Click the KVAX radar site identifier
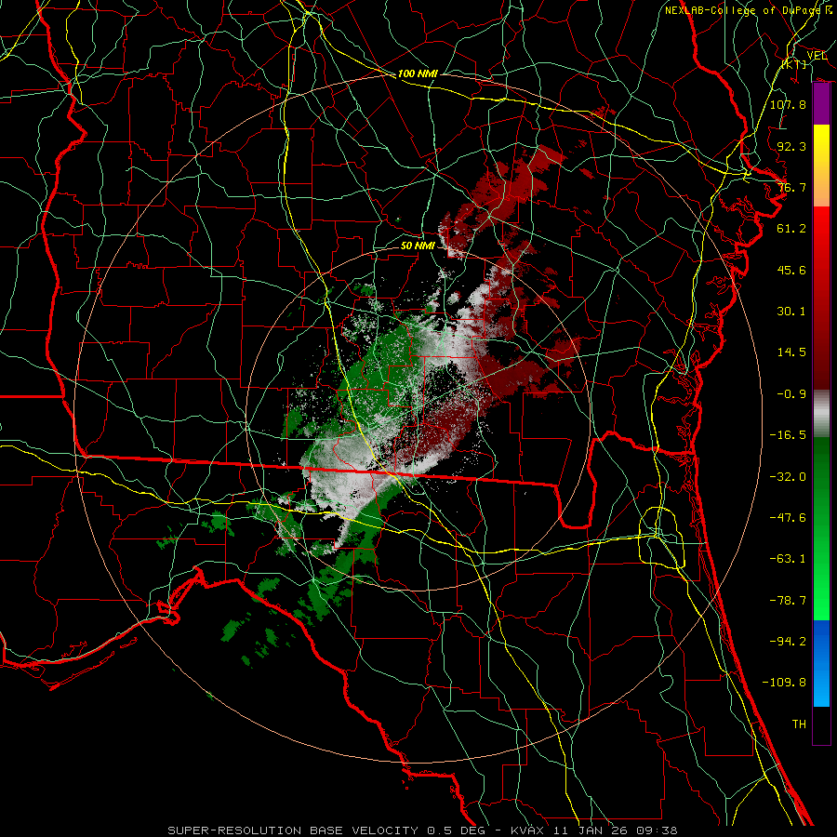The width and height of the screenshot is (837, 837). coord(529,830)
